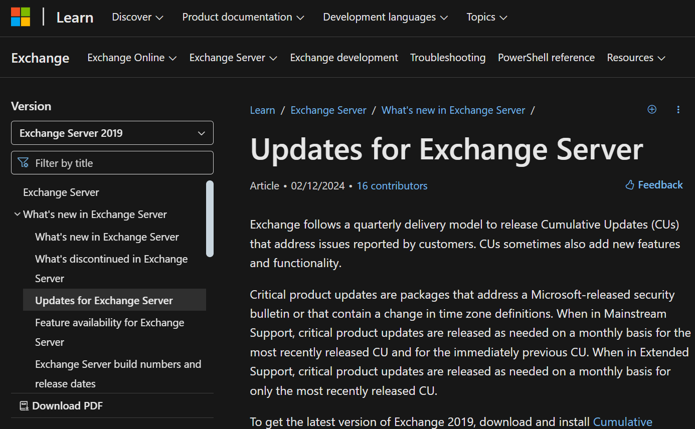
Task: Open the Exchange Server 2019 version selector
Action: (x=112, y=133)
